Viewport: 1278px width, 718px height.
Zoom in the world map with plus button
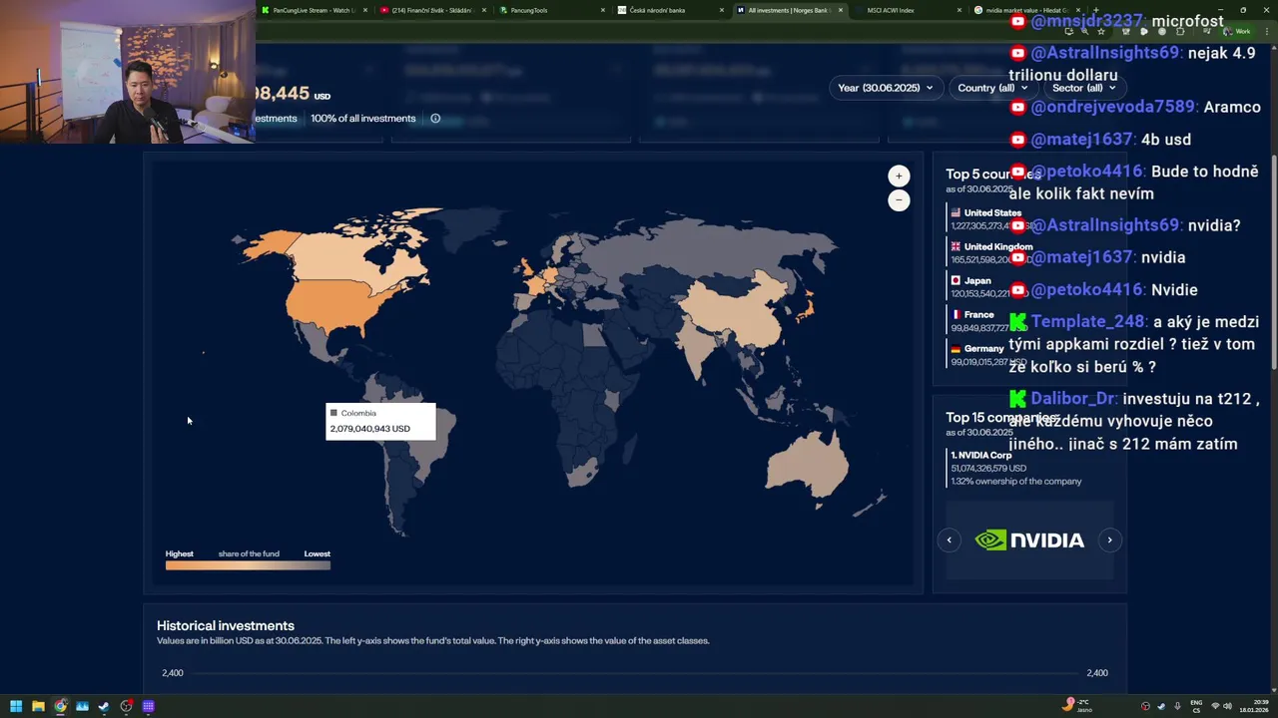click(x=899, y=177)
